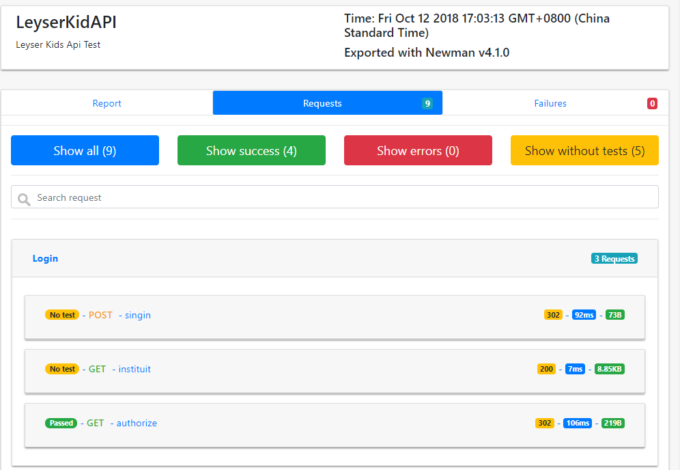Click the "Show success (4)" filter button
The width and height of the screenshot is (680, 470).
251,150
